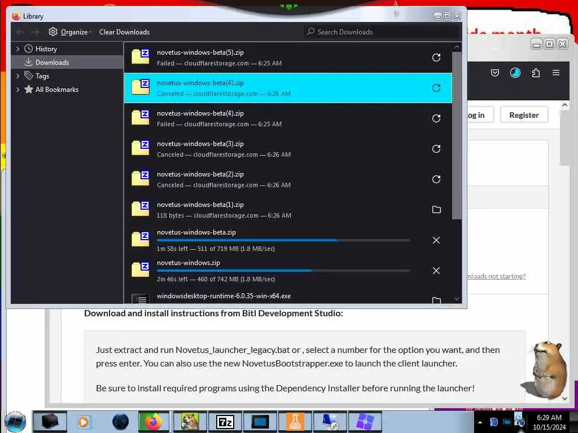The height and width of the screenshot is (433, 578).
Task: Open 7-Zip from the taskbar
Action: click(225, 422)
